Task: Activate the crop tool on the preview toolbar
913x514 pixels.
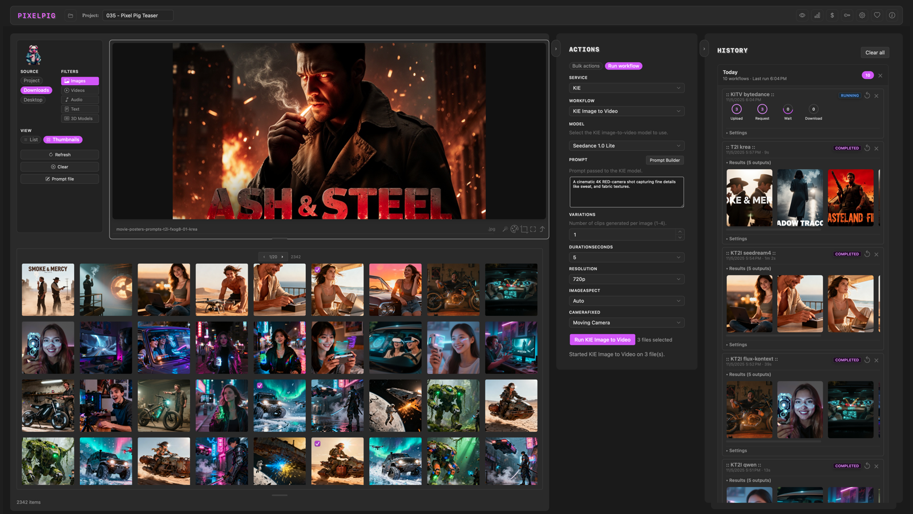Action: click(523, 229)
